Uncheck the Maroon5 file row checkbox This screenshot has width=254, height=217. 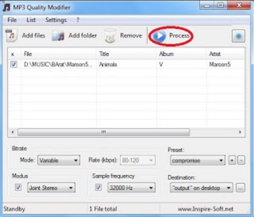[14, 64]
